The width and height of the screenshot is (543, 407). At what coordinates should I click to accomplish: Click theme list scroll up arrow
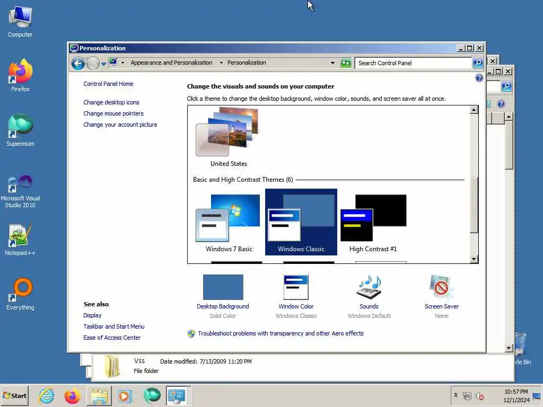pyautogui.click(x=474, y=110)
